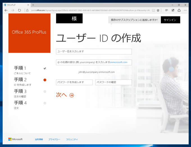
Task: Maximize the Edge browser window
Action: (179, 5)
